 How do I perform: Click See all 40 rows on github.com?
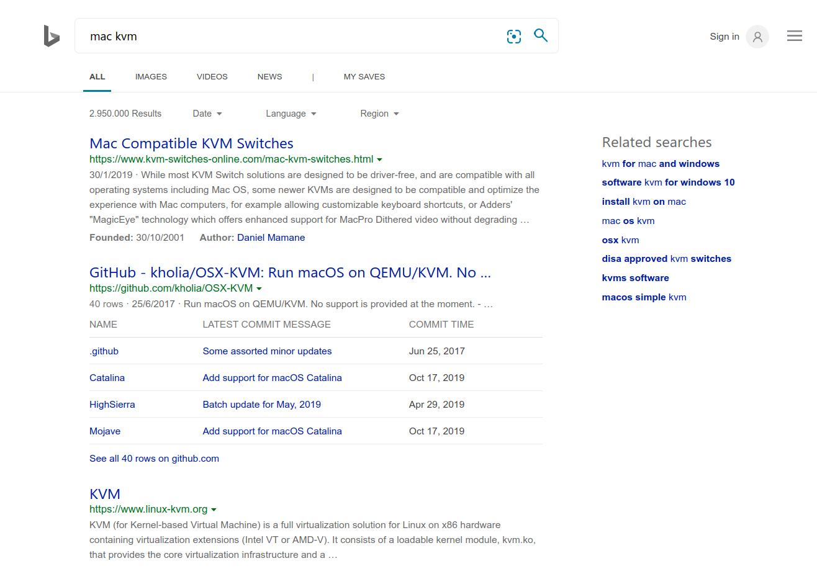(x=154, y=459)
